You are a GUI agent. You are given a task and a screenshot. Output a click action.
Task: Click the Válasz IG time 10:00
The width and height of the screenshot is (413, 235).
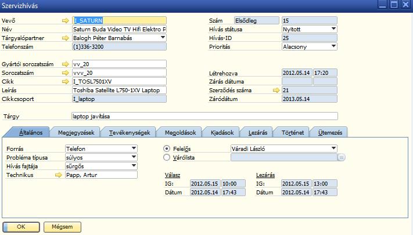tap(234, 184)
